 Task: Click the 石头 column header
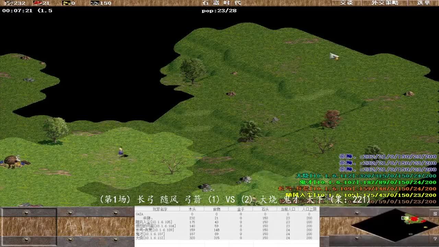[265, 209]
